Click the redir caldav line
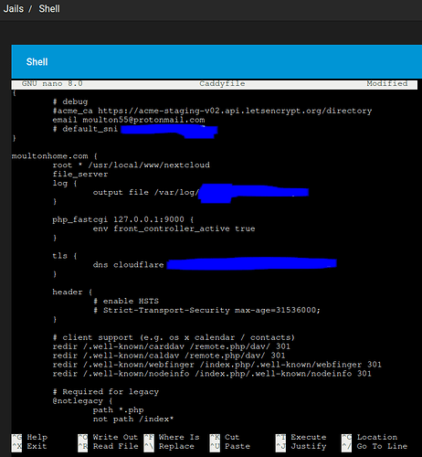The width and height of the screenshot is (422, 457). [x=169, y=356]
